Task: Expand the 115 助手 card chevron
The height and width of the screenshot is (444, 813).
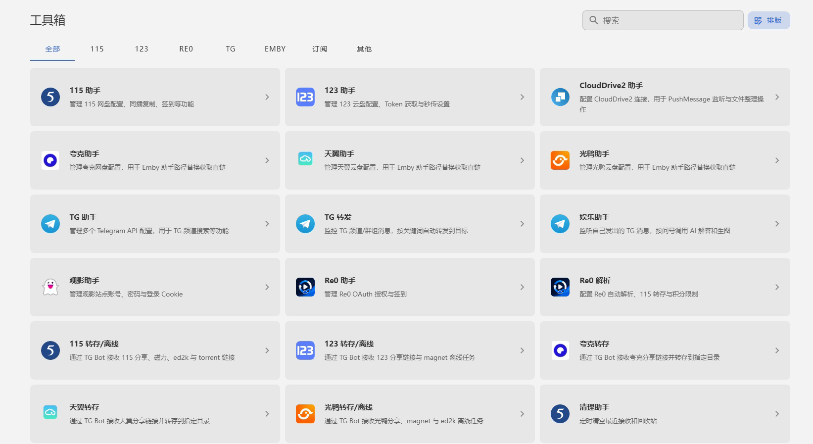Action: pyautogui.click(x=267, y=97)
